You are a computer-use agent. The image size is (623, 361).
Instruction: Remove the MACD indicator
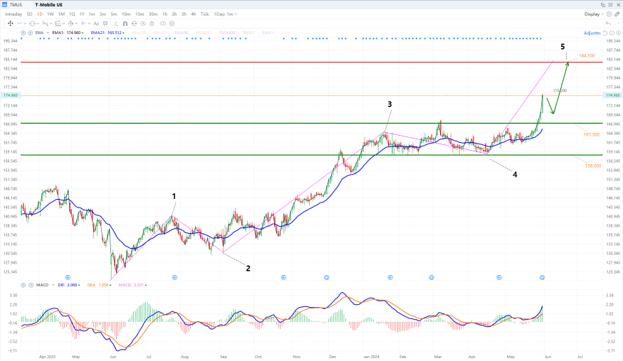pos(31,285)
